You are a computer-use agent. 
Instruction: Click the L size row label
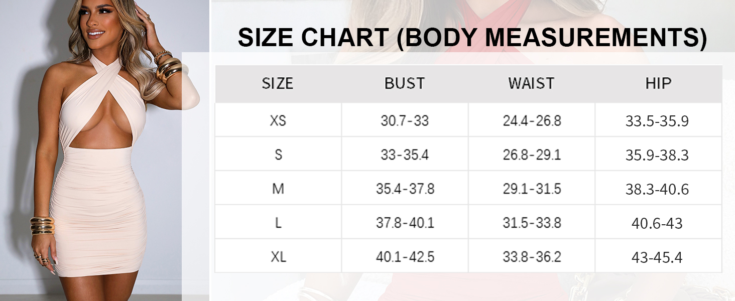278,223
